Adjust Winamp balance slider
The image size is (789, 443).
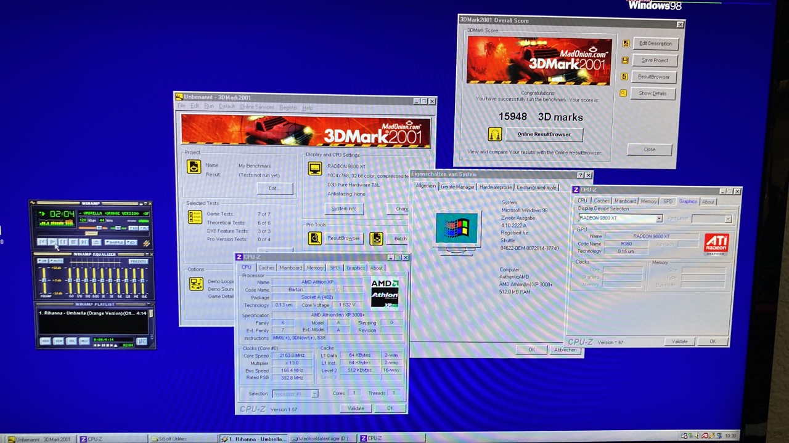tap(118, 228)
